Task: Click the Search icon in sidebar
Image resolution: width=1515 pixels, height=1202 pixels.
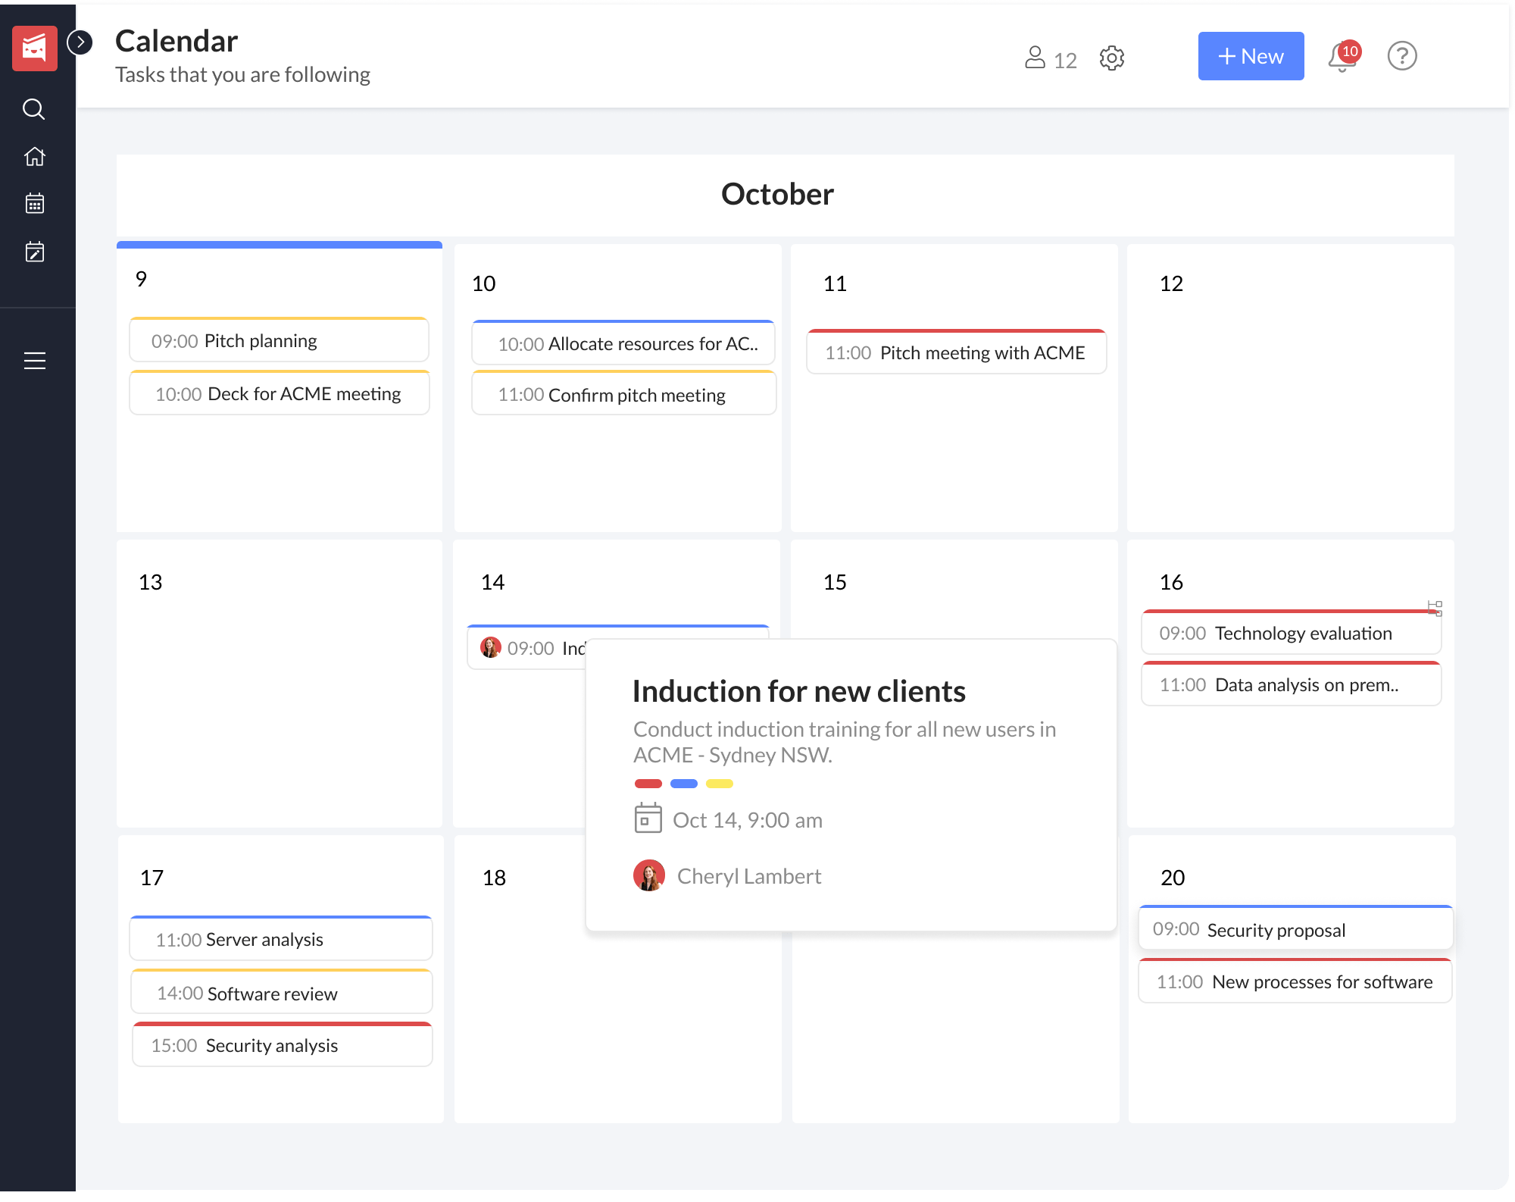Action: coord(33,109)
